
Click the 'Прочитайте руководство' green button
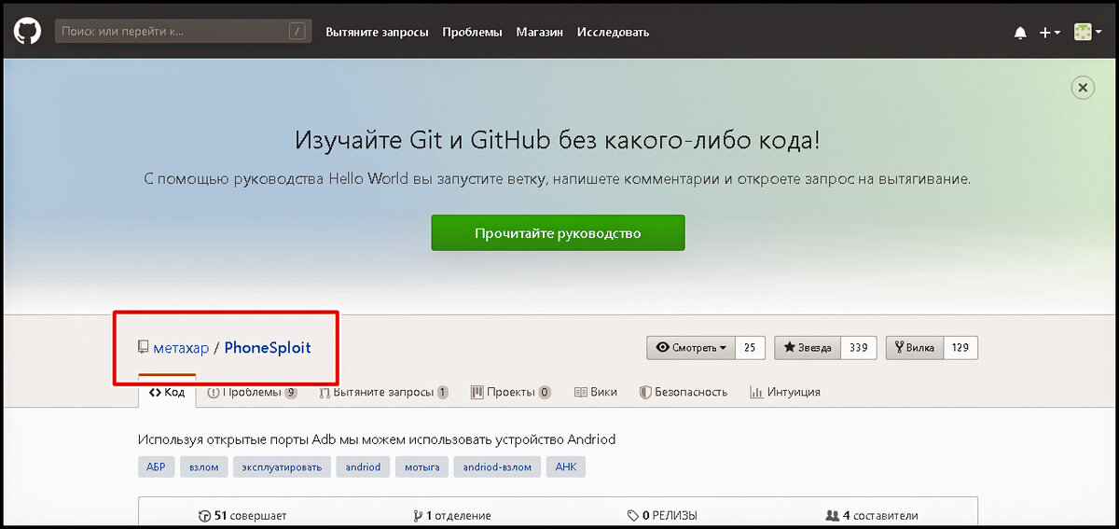(x=558, y=233)
